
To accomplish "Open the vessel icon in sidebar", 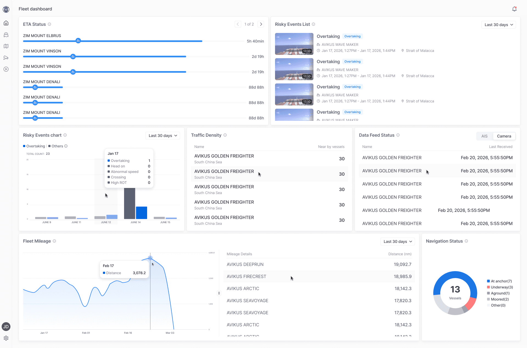I will click(6, 35).
